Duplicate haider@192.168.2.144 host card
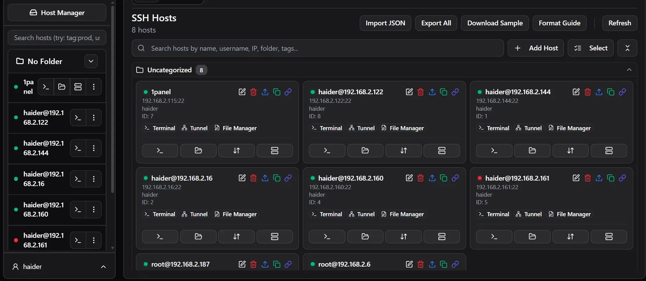 pyautogui.click(x=611, y=92)
